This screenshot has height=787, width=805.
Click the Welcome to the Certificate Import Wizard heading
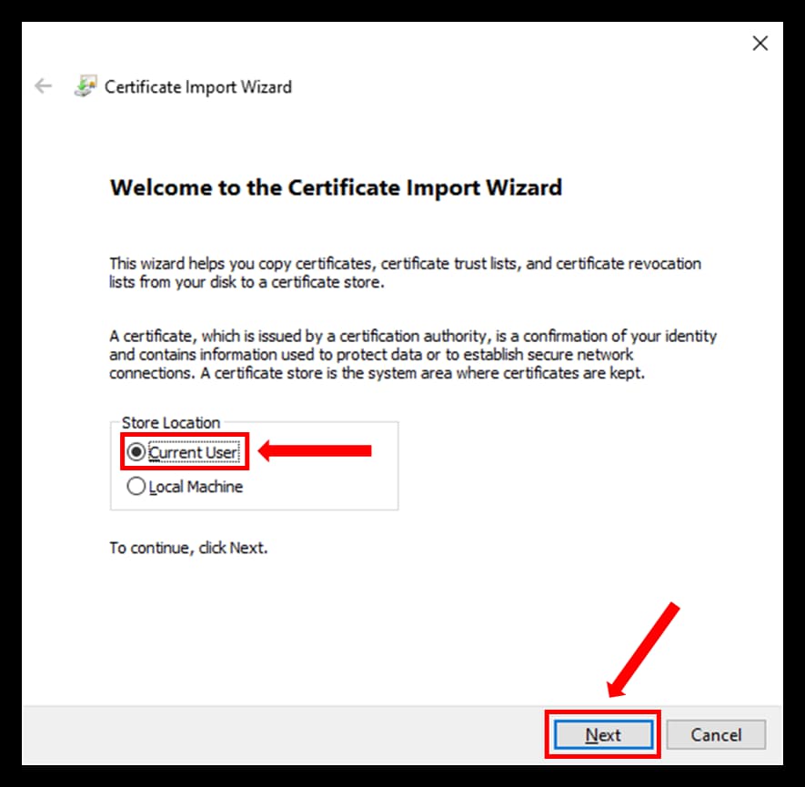(336, 187)
